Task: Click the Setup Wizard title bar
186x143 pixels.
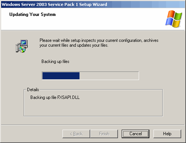Action: click(93, 4)
